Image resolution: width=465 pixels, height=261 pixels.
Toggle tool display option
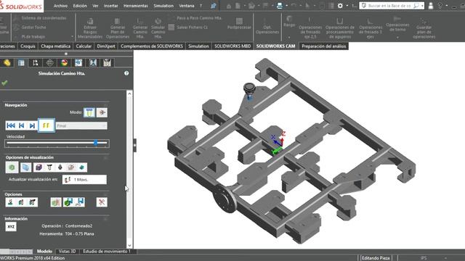pos(49,167)
